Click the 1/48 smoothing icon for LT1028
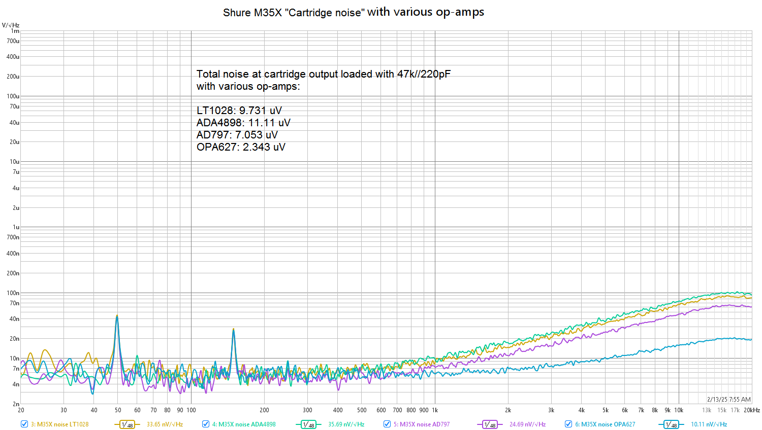 point(127,424)
